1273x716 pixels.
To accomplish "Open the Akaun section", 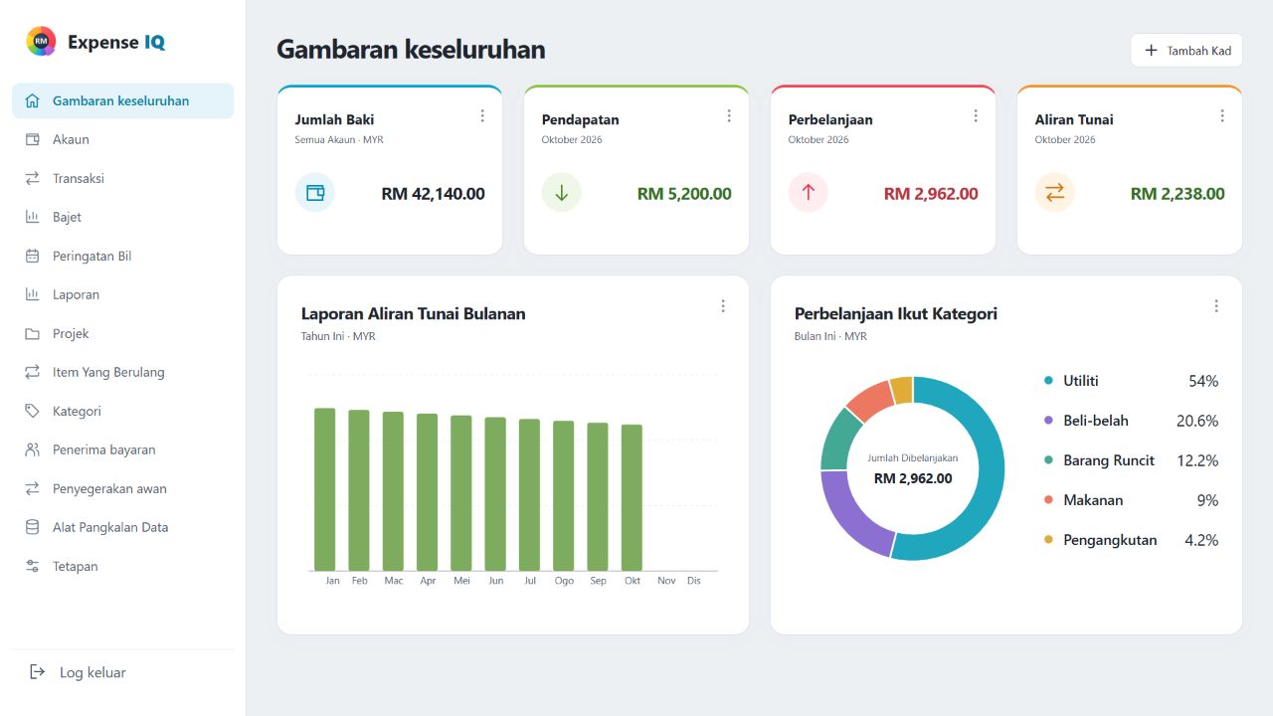I will click(123, 139).
